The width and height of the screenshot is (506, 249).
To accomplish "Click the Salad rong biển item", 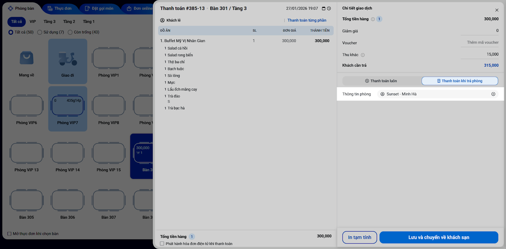I will point(180,55).
